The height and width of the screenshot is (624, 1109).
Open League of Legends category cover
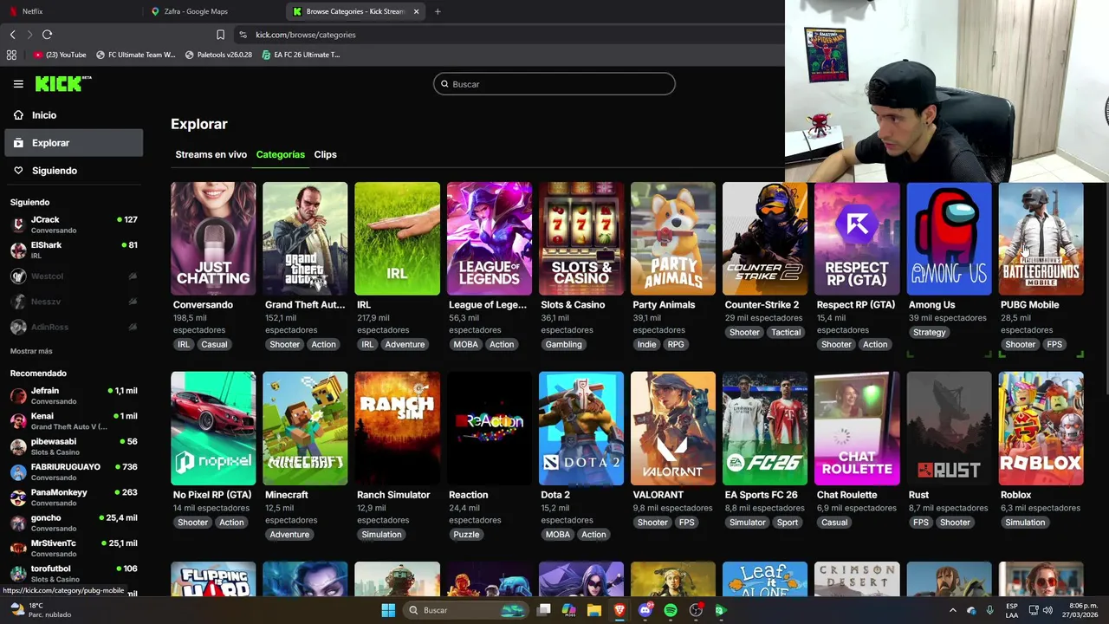490,238
